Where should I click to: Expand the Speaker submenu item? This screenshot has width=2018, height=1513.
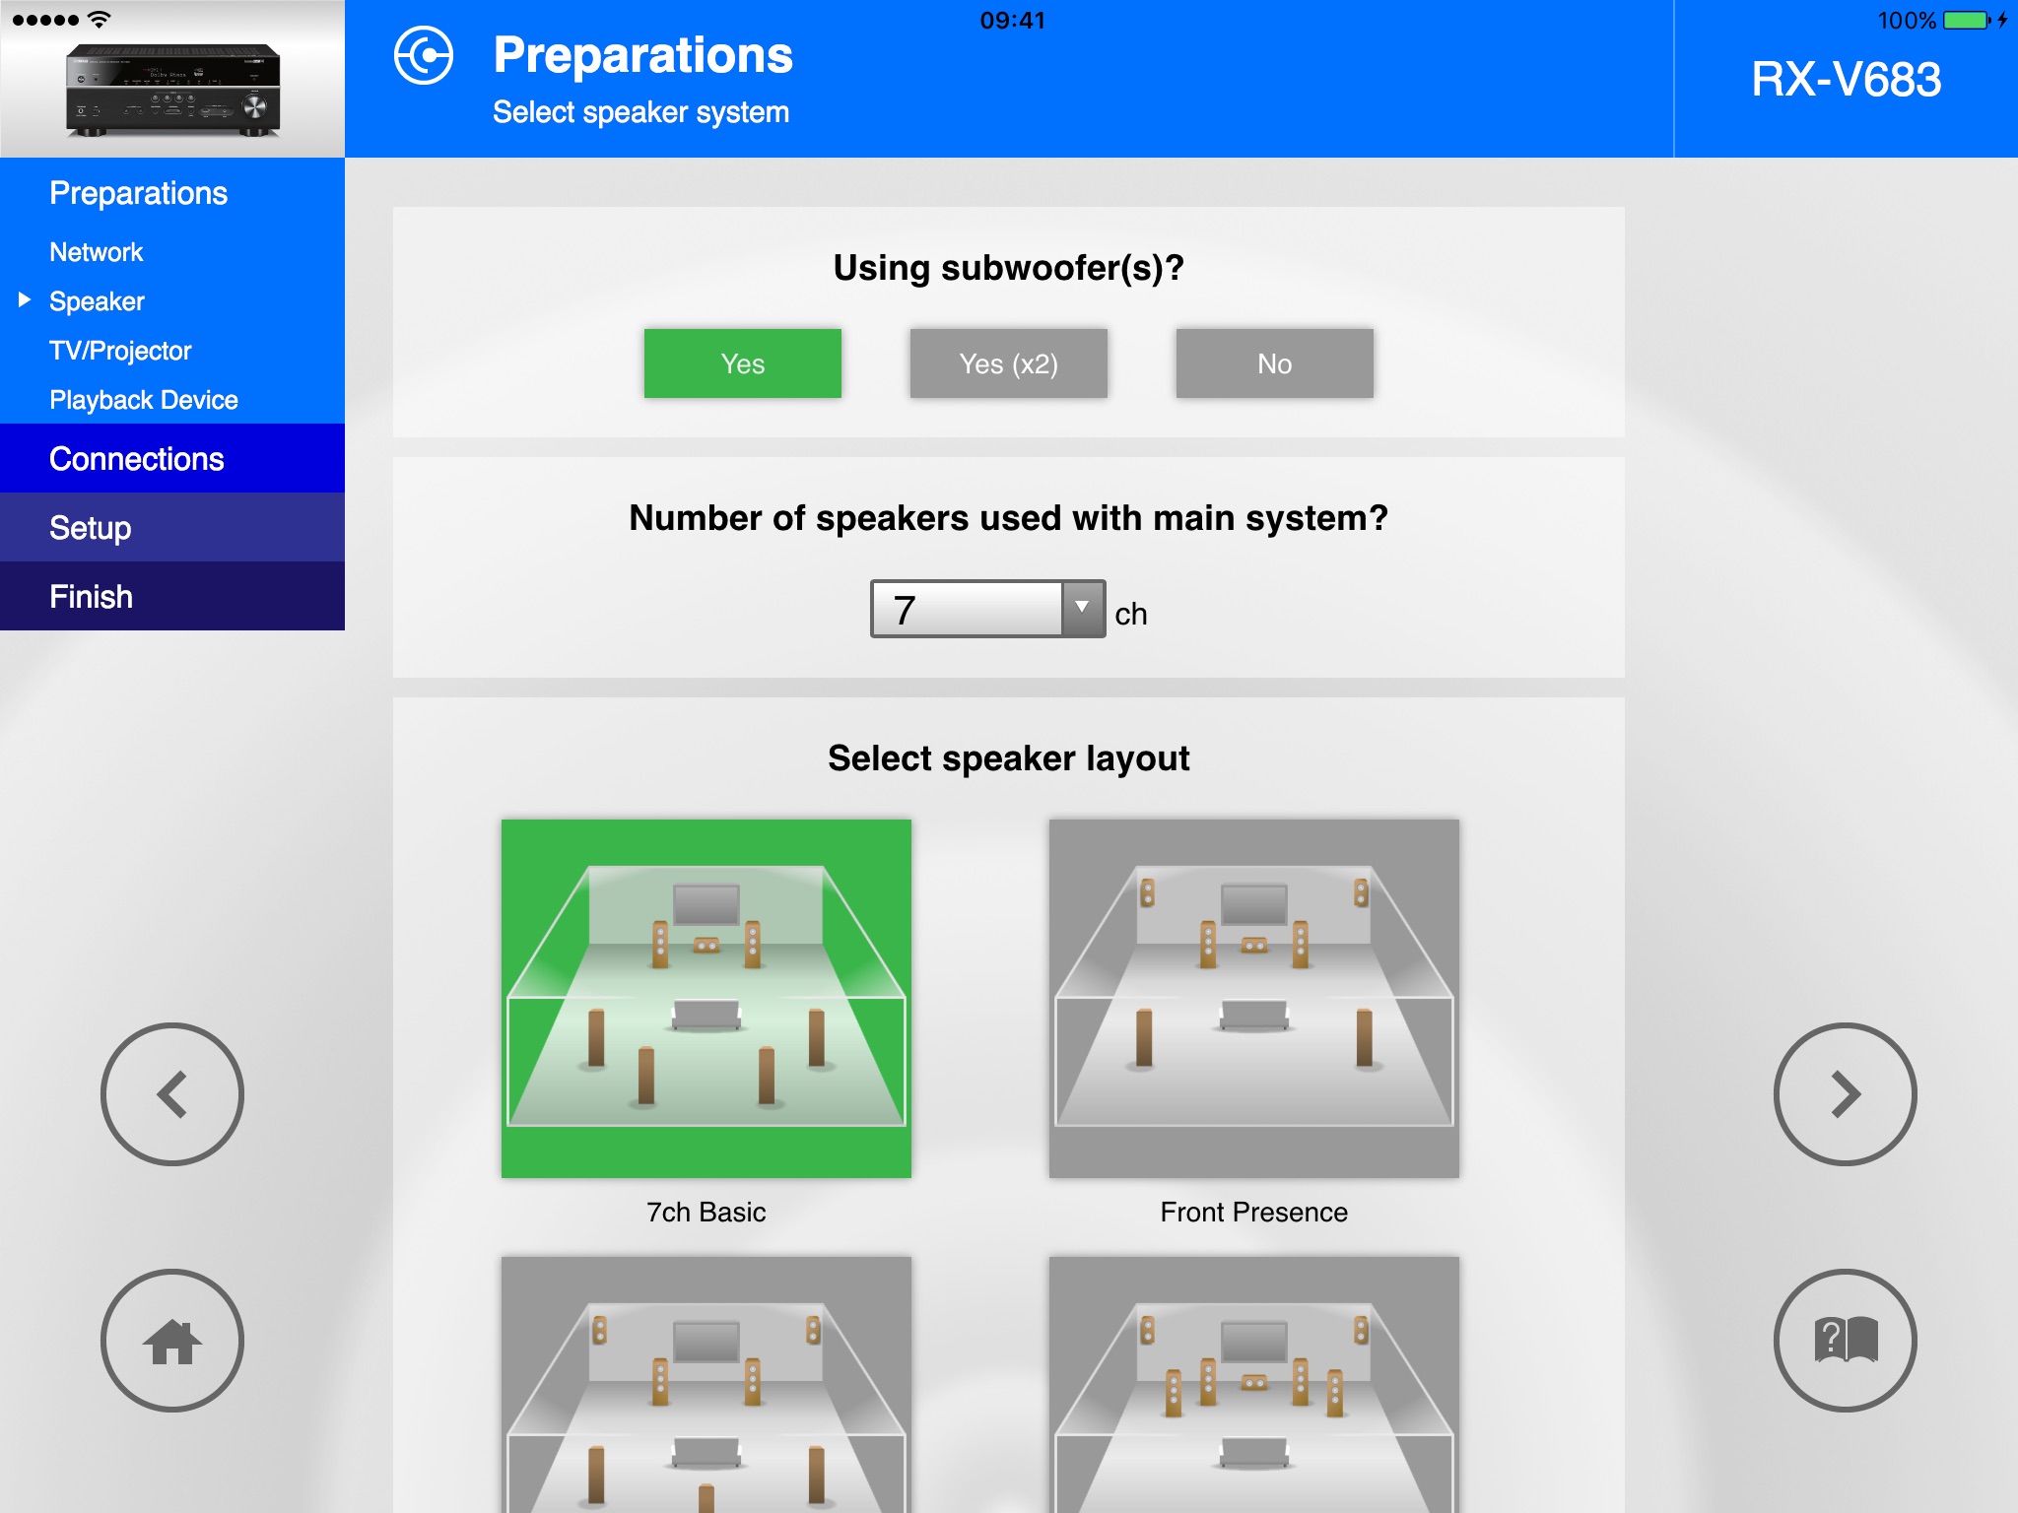[x=23, y=300]
